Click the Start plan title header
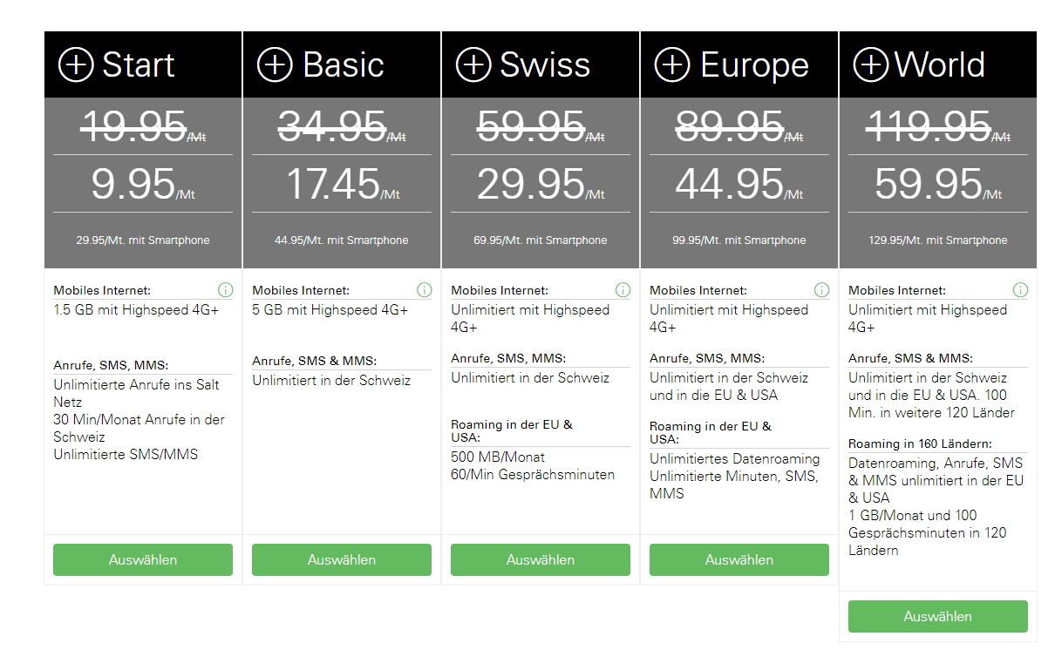This screenshot has width=1055, height=650. pos(139,65)
